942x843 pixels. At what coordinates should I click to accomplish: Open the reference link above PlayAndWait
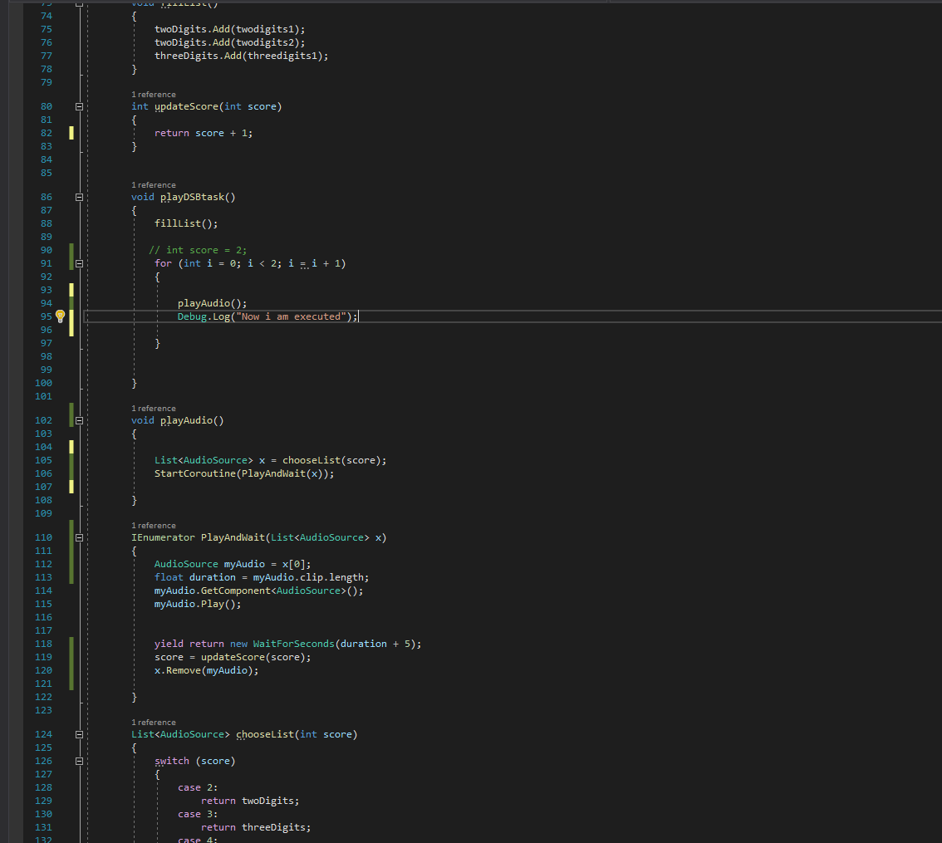point(154,526)
